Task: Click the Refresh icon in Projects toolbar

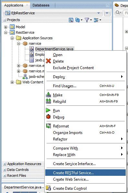Action: click(x=77, y=20)
